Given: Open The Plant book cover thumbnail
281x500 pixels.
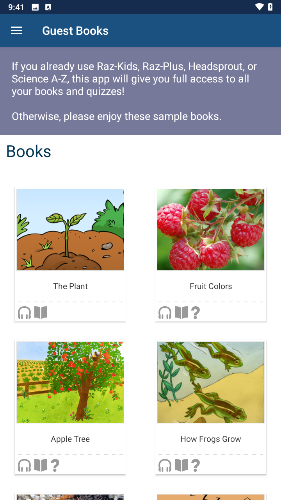Looking at the screenshot, I should [x=70, y=230].
